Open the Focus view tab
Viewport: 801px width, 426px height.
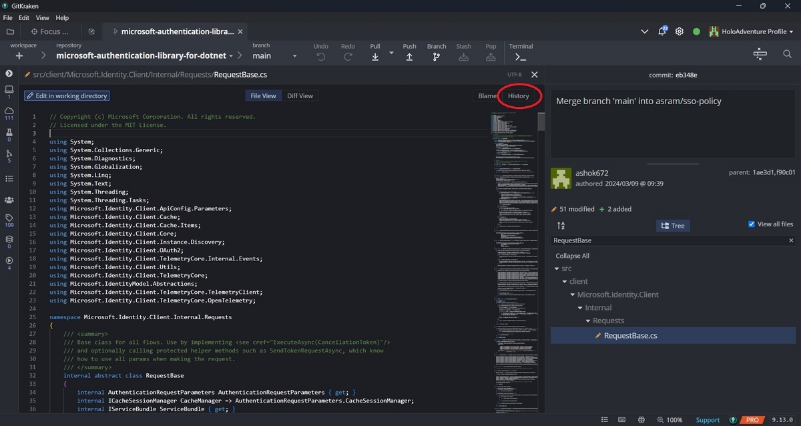click(x=50, y=31)
